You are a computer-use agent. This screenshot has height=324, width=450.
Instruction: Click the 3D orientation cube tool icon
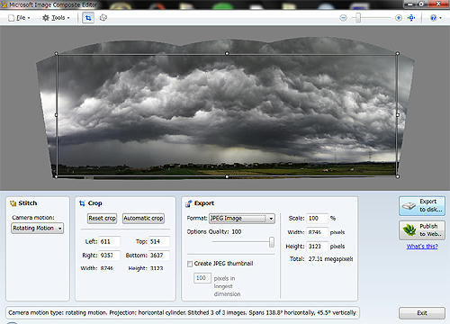coord(103,18)
